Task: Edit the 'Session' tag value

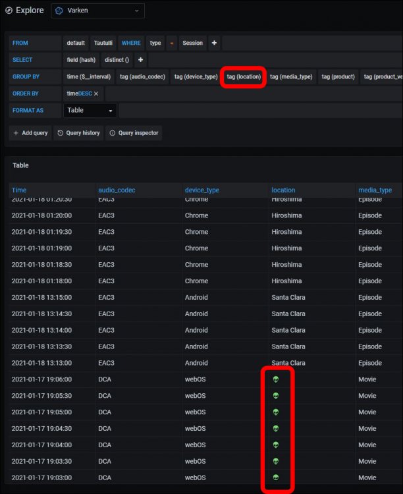Action: point(192,43)
